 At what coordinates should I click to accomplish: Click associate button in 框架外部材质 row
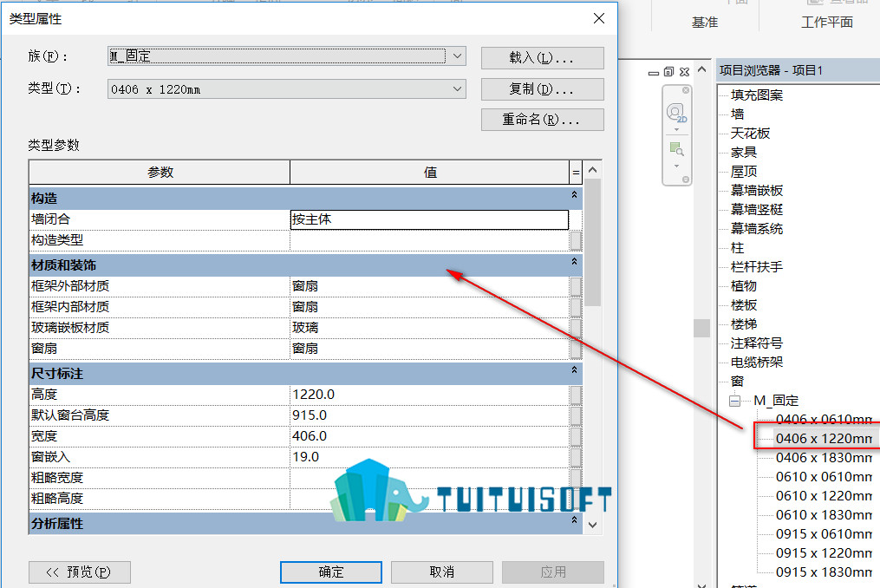click(x=576, y=286)
